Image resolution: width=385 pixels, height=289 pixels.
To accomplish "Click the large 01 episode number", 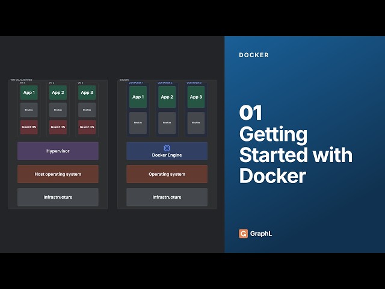I will tap(250, 113).
